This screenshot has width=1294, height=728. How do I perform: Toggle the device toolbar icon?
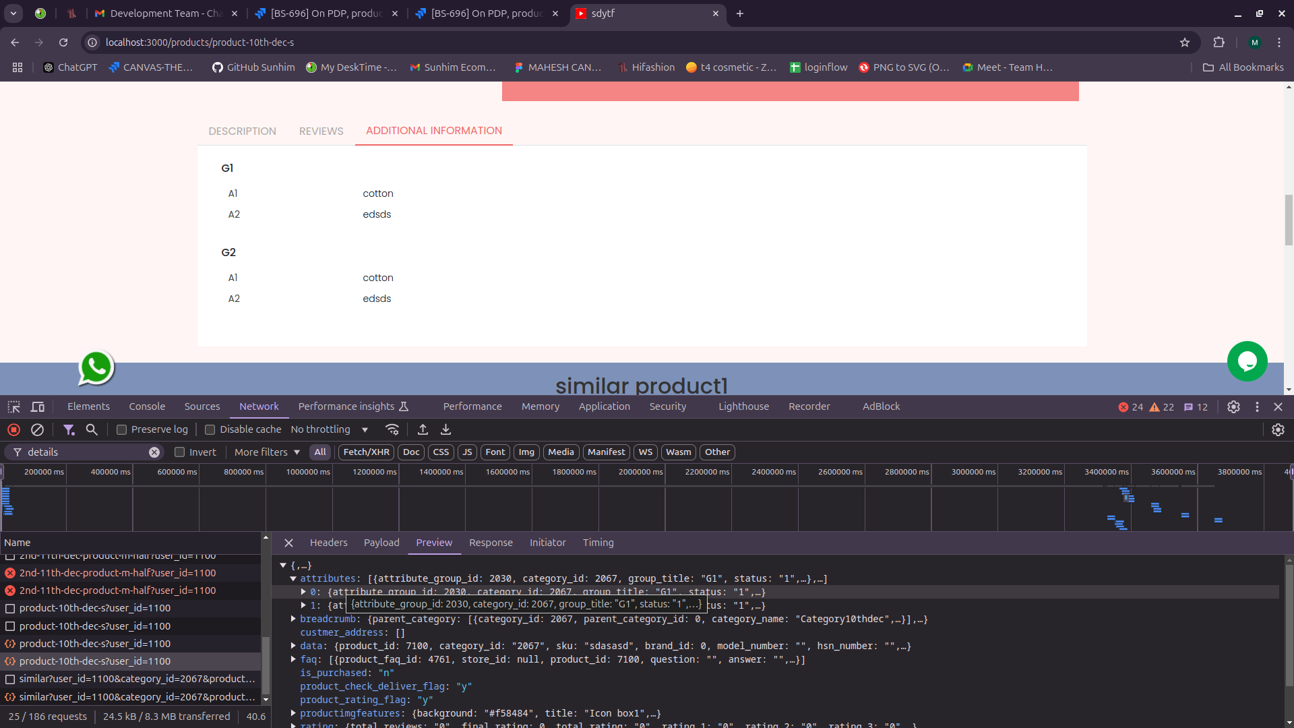38,407
